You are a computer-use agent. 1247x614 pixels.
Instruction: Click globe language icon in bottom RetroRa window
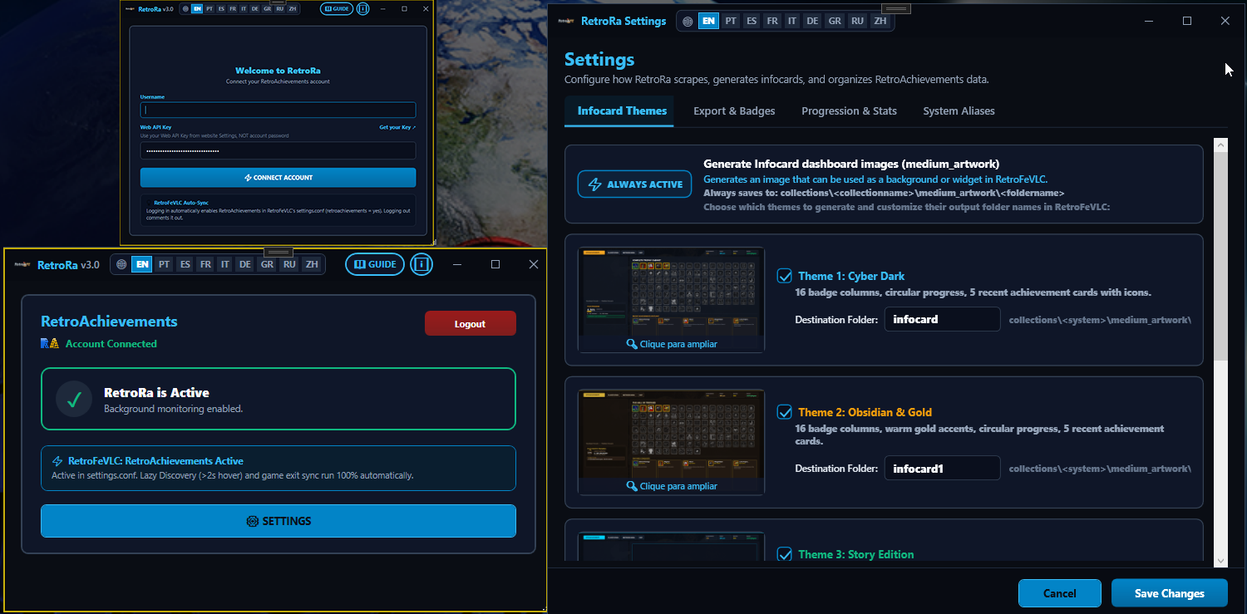(x=121, y=264)
